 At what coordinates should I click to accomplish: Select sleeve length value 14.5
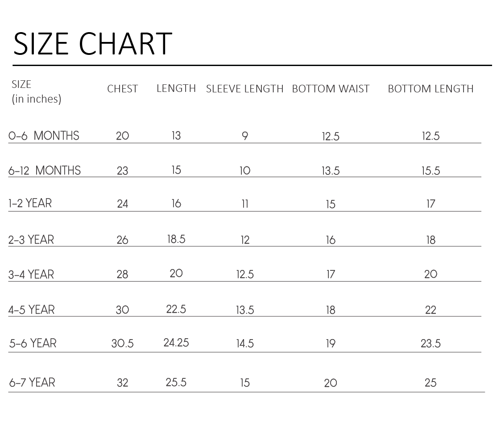coord(245,344)
